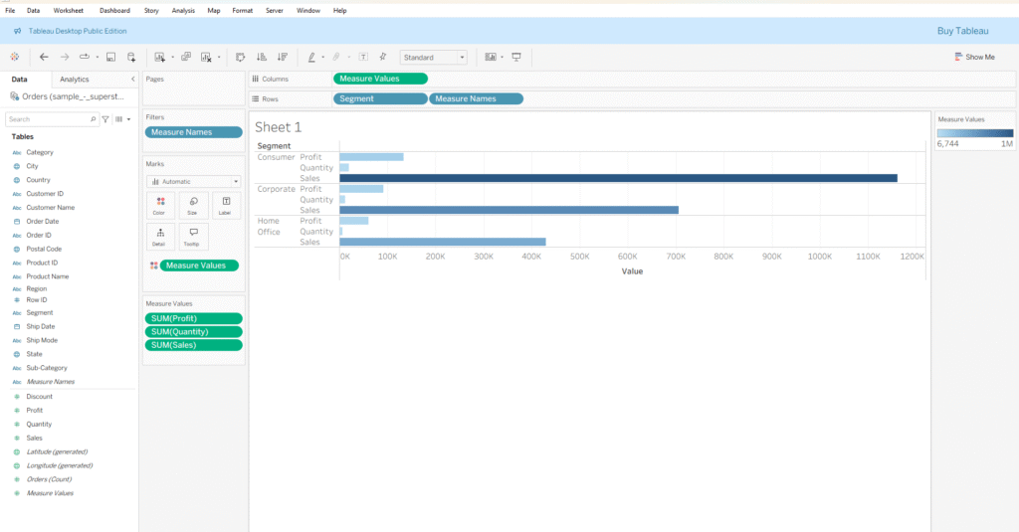This screenshot has width=1019, height=532.
Task: Open the Color card in Marks
Action: 160,205
